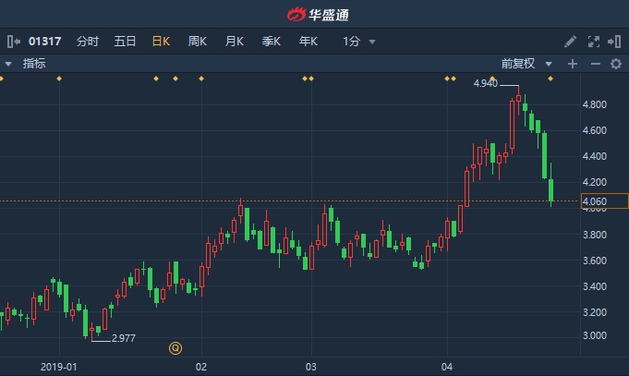This screenshot has width=629, height=376.
Task: Click the circled Q quarterly report marker
Action: [175, 348]
